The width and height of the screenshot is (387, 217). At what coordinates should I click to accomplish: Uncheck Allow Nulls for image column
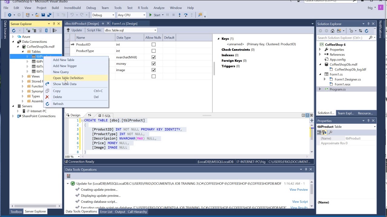154,70
